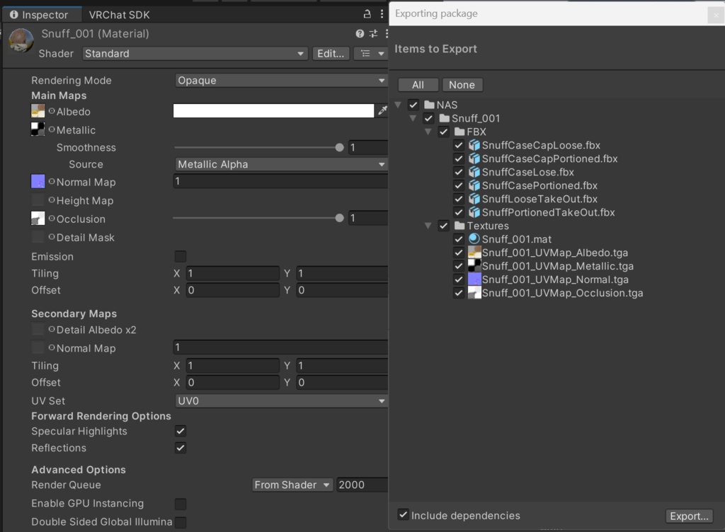Click the Snuff_001 material preview sphere
725x532 pixels.
point(21,40)
